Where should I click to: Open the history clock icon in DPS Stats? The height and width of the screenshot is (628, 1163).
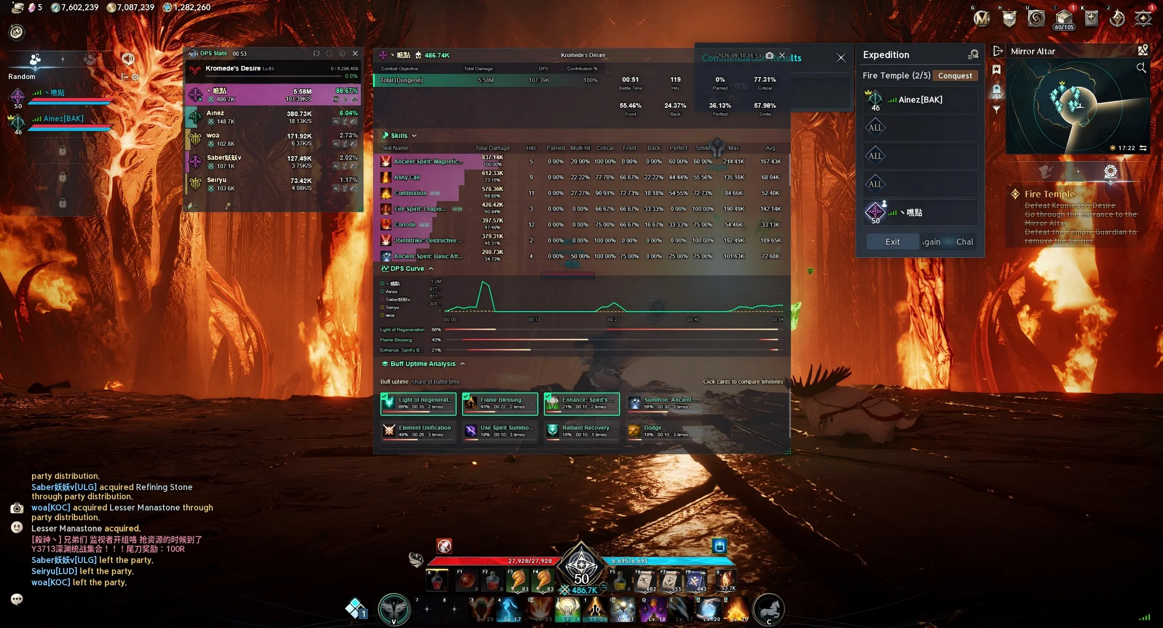tap(329, 53)
